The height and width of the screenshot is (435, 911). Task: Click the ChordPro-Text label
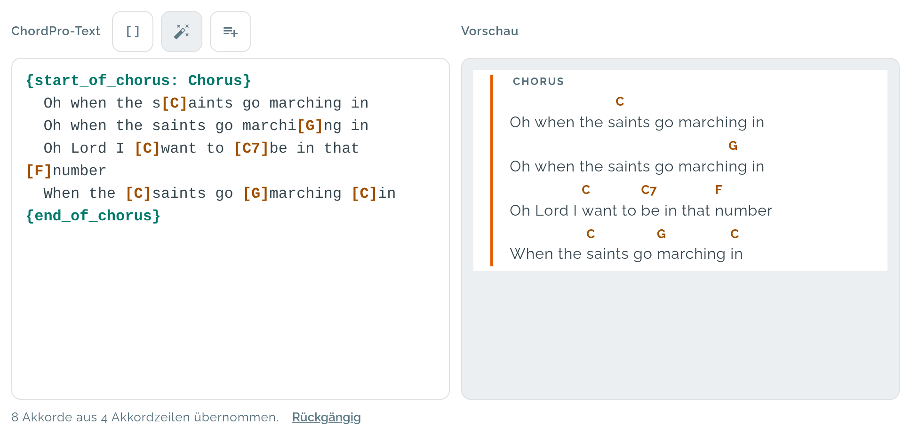[56, 31]
